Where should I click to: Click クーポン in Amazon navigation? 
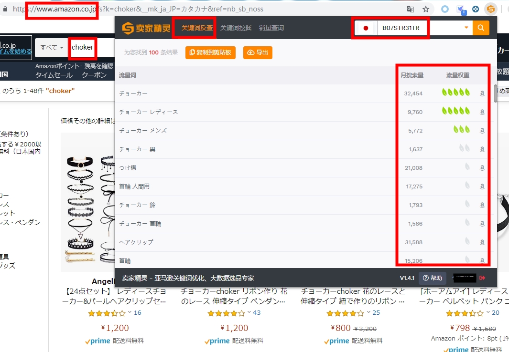tap(94, 75)
